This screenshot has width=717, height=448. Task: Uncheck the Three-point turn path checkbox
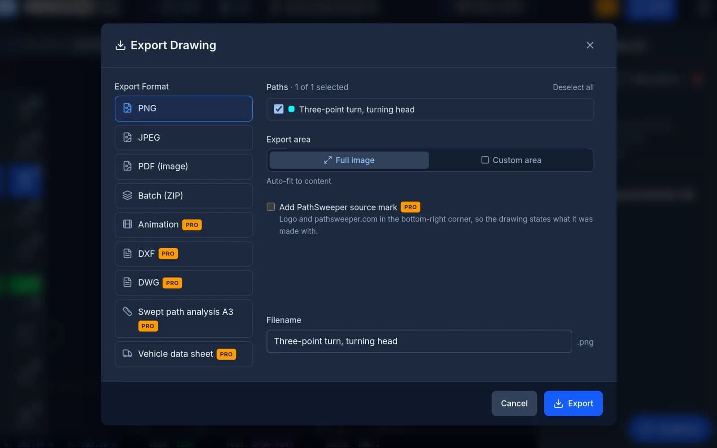pos(279,109)
